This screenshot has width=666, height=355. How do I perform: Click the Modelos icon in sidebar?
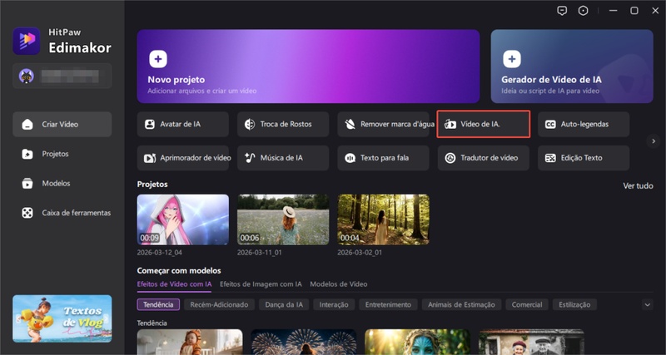point(27,183)
